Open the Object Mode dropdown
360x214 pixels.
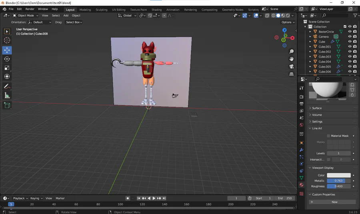point(26,16)
